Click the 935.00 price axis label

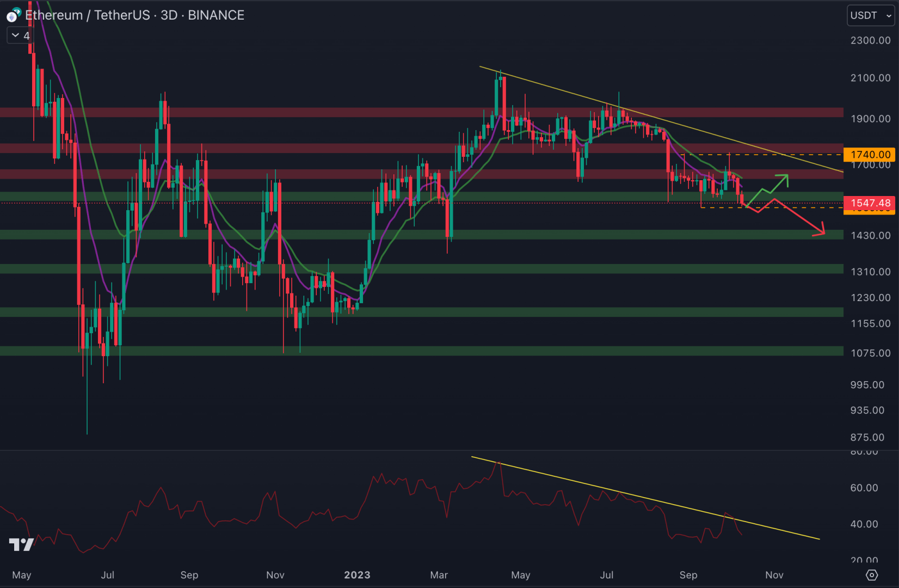point(867,411)
